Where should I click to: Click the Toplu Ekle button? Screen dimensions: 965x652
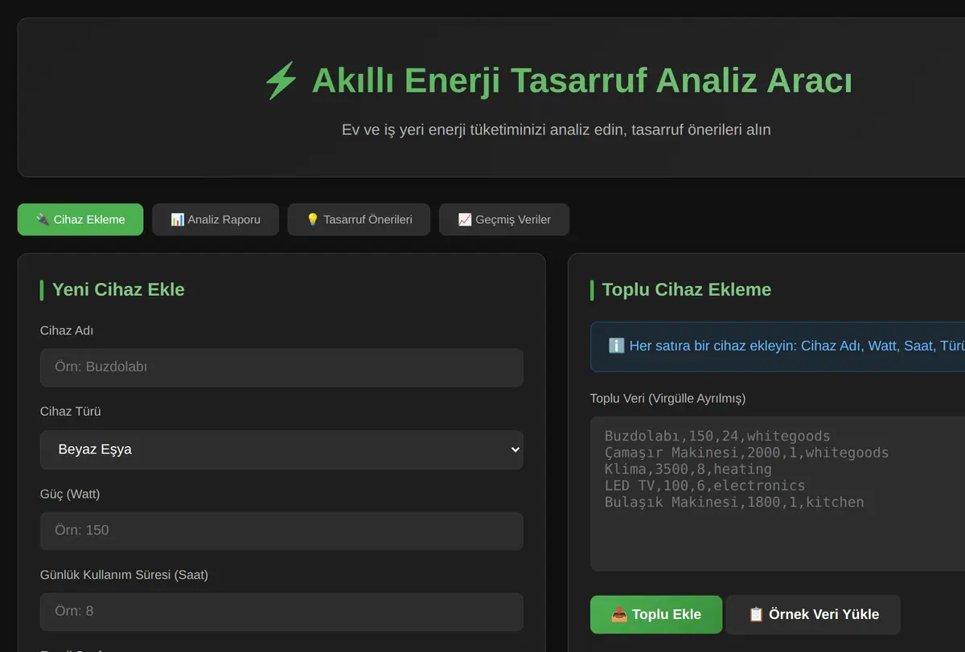point(656,615)
